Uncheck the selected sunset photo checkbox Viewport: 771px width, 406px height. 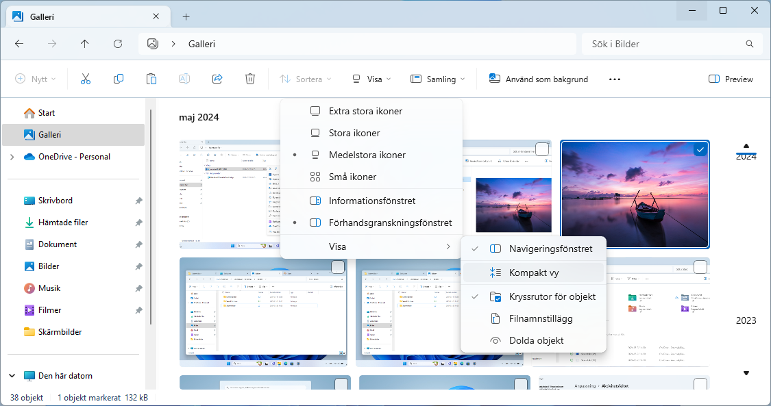(x=700, y=149)
